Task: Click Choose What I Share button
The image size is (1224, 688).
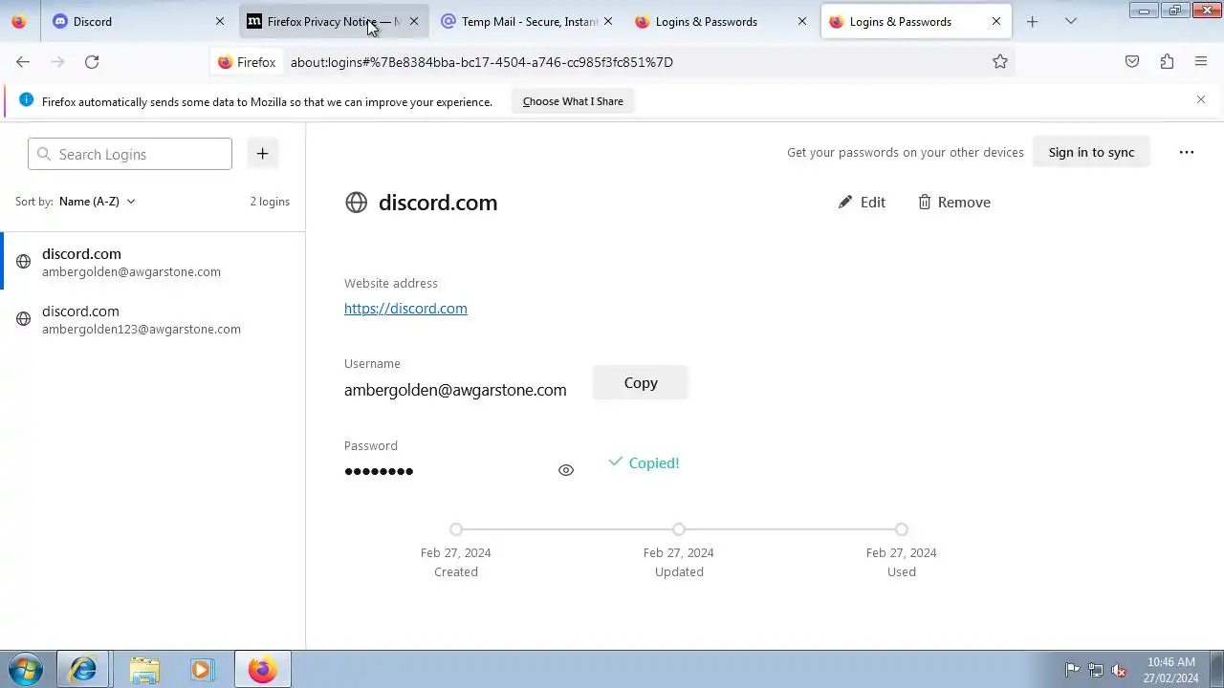Action: [573, 101]
